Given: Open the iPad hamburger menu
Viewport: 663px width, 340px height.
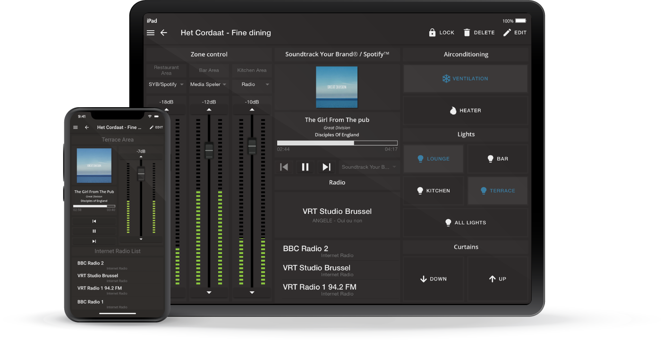Looking at the screenshot, I should point(151,33).
